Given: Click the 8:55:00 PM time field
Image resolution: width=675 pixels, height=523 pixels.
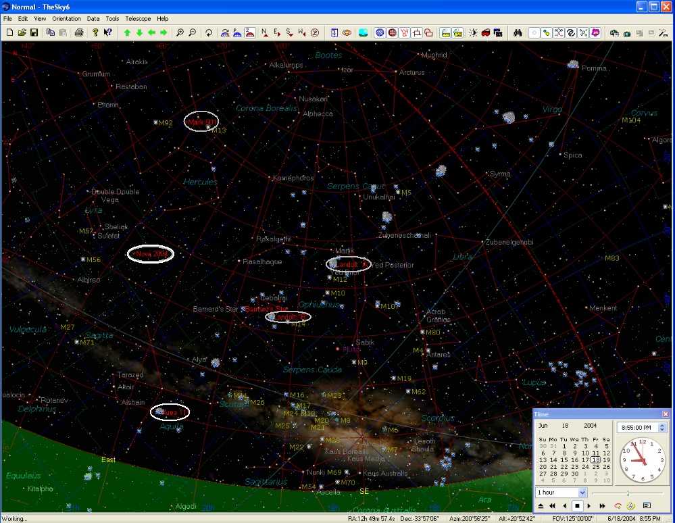Looking at the screenshot, I should coord(636,427).
